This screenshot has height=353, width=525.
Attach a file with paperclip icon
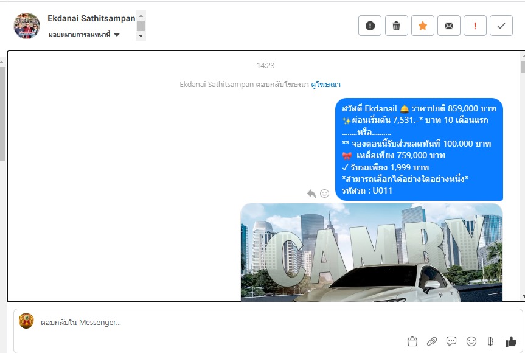coord(432,341)
